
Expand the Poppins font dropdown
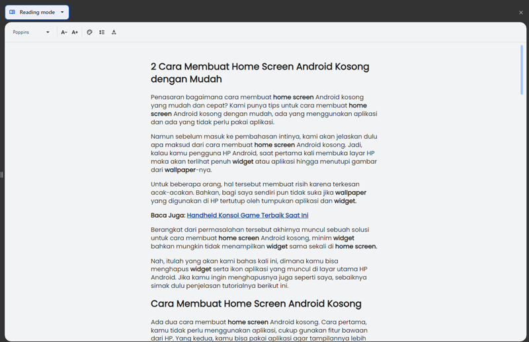point(31,32)
